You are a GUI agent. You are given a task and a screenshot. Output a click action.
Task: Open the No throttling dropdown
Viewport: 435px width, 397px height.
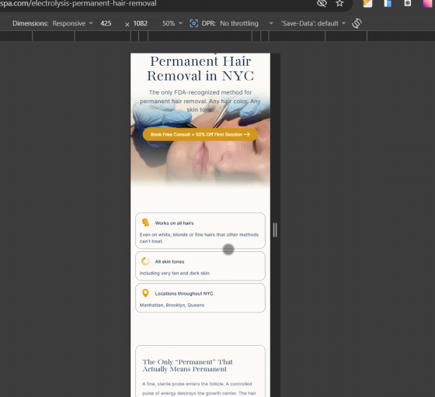pyautogui.click(x=246, y=23)
